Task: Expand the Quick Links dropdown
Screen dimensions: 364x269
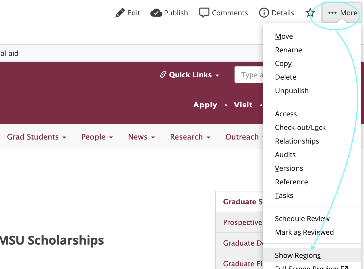Action: [x=190, y=75]
